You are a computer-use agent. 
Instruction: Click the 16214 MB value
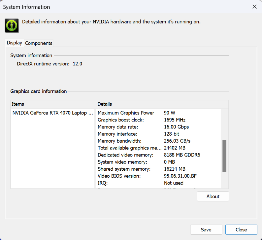tap(174, 169)
